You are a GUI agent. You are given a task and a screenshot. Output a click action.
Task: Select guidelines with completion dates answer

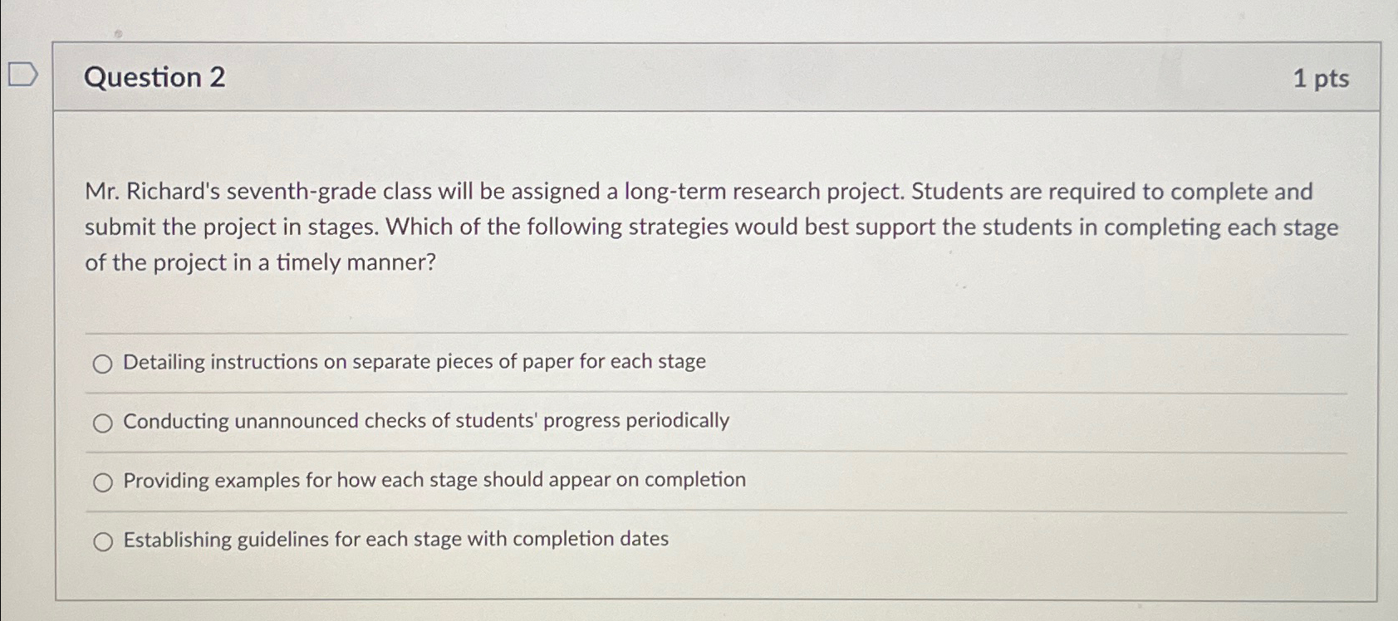[x=103, y=541]
